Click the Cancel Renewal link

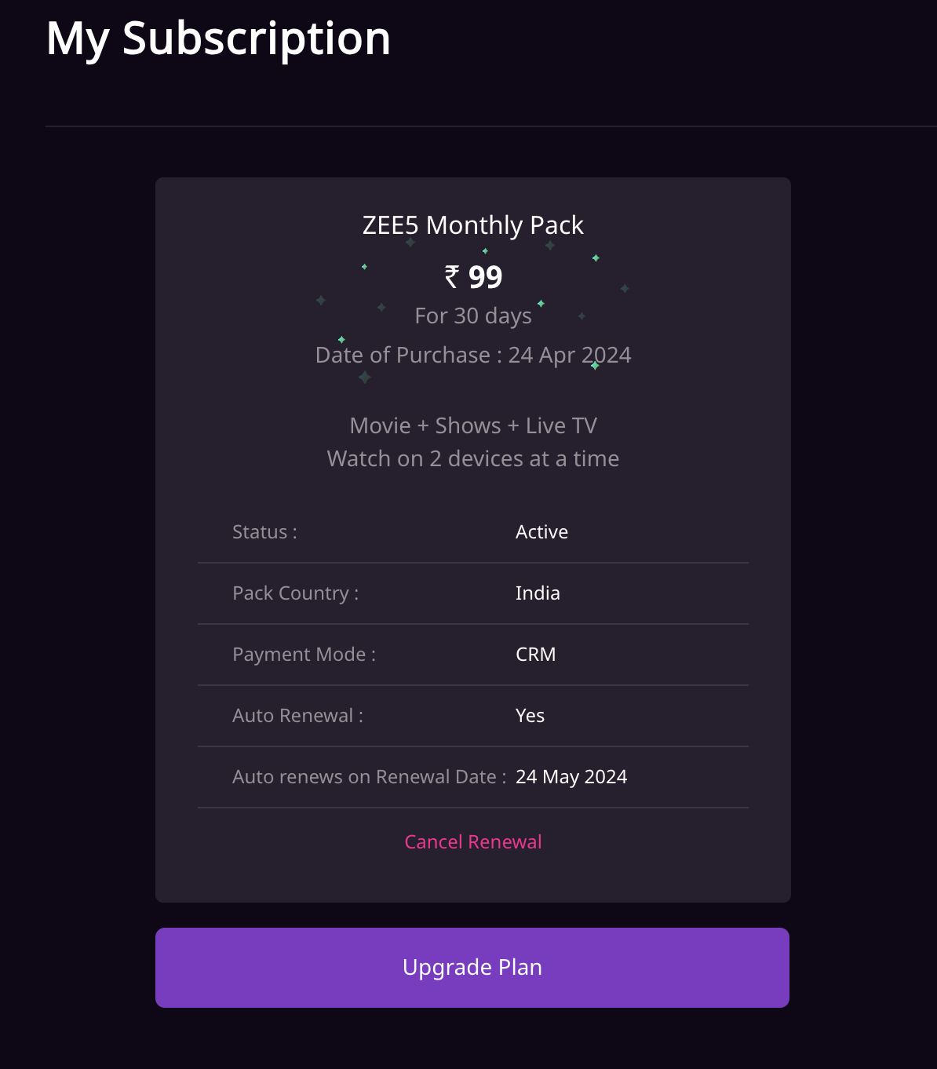(472, 841)
